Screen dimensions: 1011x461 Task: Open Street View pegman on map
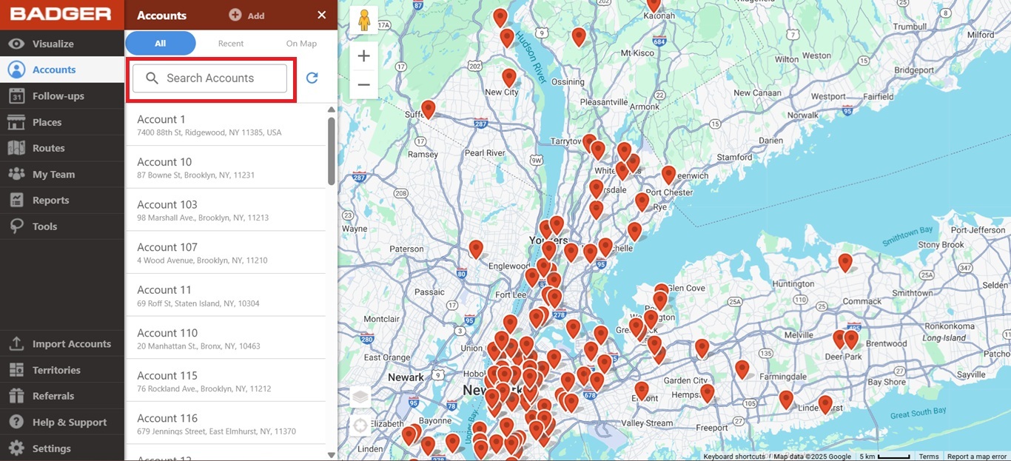click(x=363, y=20)
